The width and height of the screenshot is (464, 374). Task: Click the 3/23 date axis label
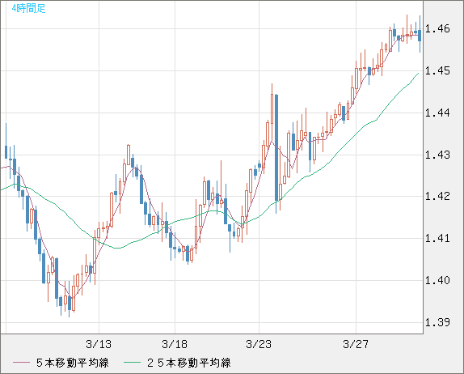[x=259, y=344]
